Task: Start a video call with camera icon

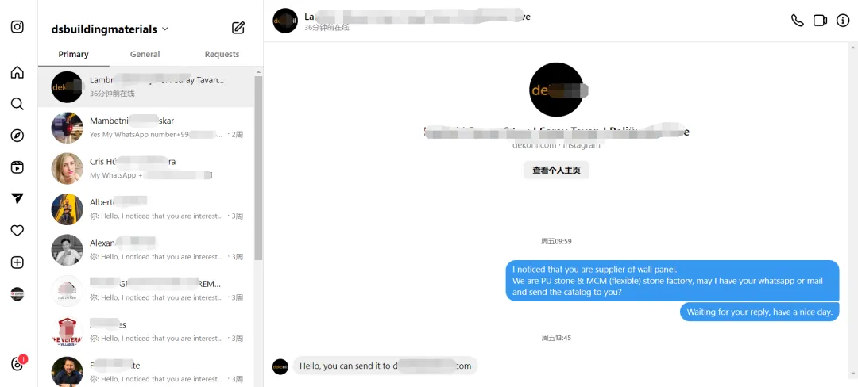Action: click(820, 21)
